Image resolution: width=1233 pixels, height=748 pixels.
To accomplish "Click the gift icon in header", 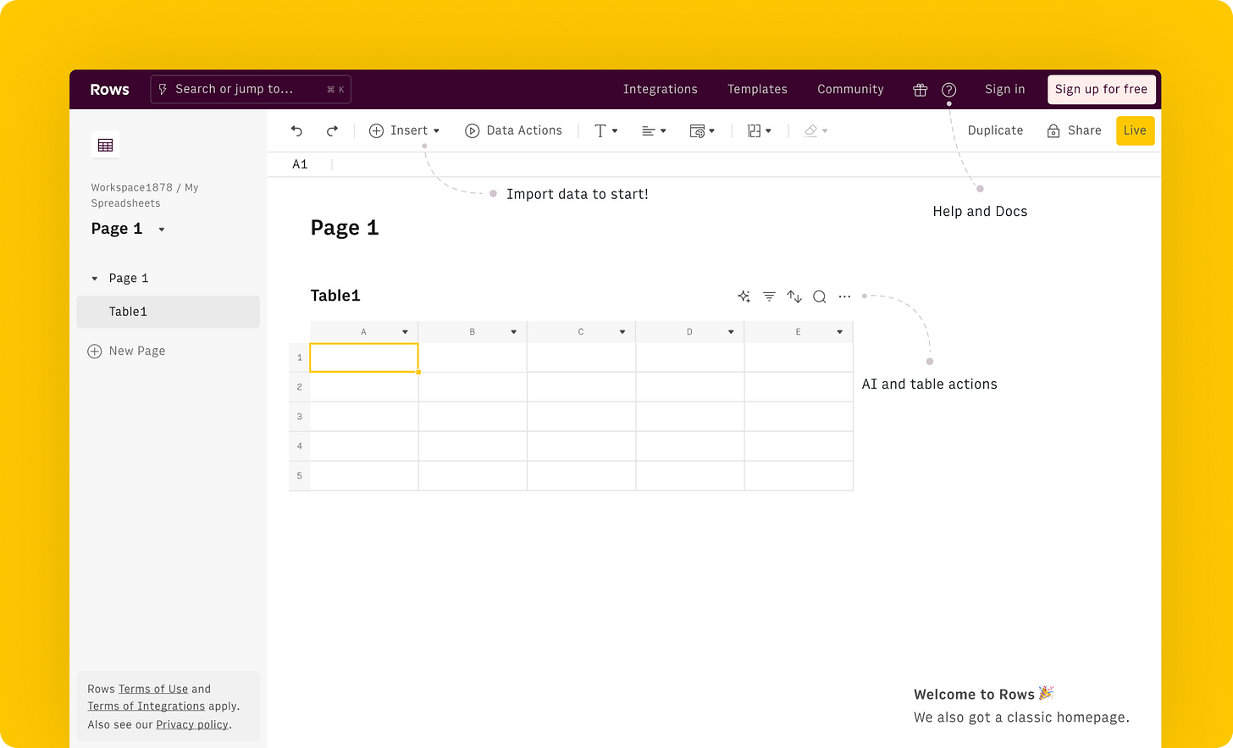I will tap(921, 90).
